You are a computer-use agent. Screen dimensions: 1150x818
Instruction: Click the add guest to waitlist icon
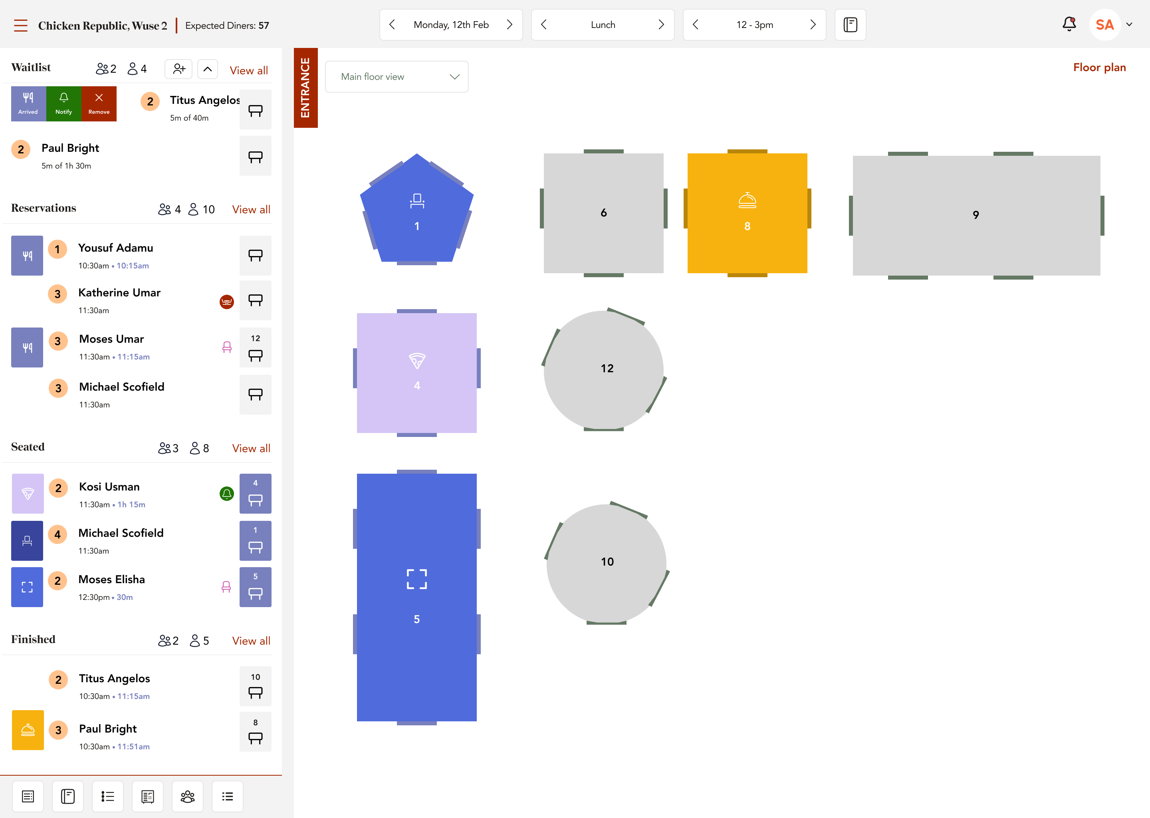point(179,69)
